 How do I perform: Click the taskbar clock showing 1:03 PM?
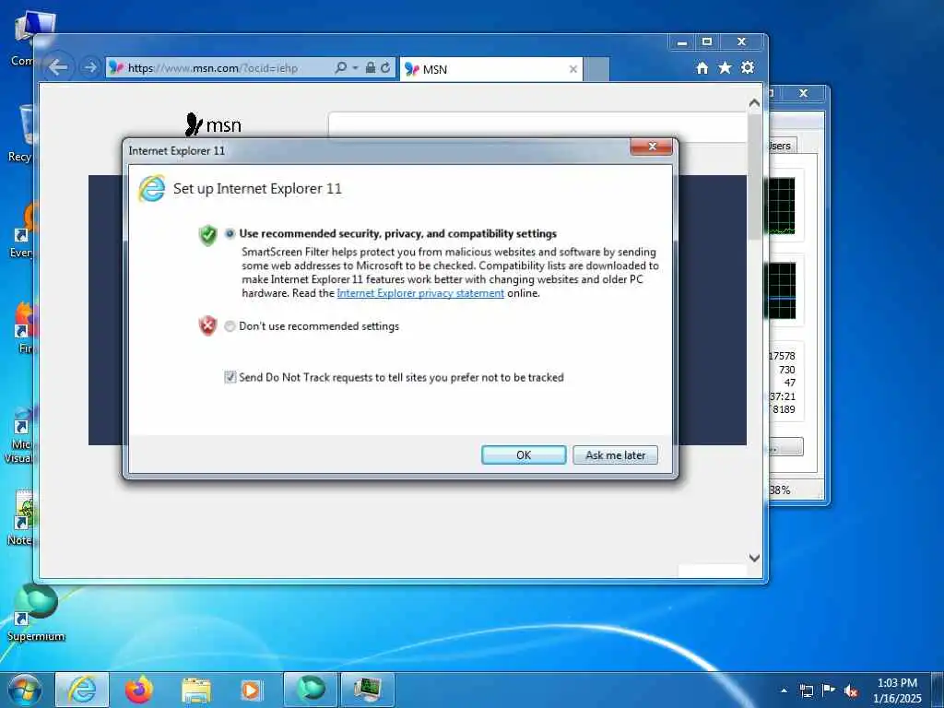[x=897, y=690]
